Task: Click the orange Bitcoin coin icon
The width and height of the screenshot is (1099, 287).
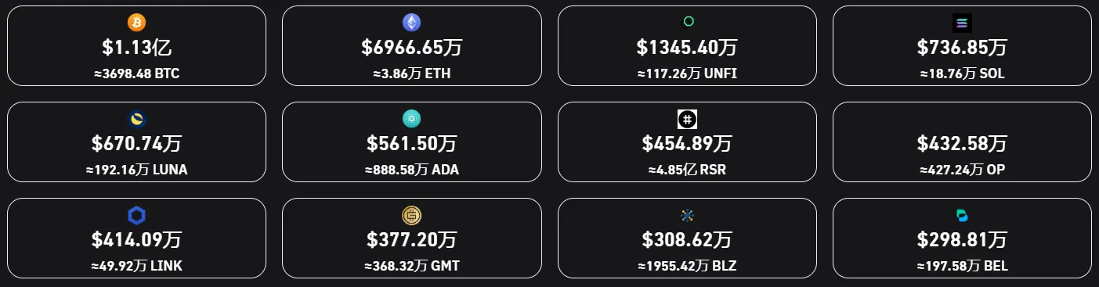Action: [136, 23]
